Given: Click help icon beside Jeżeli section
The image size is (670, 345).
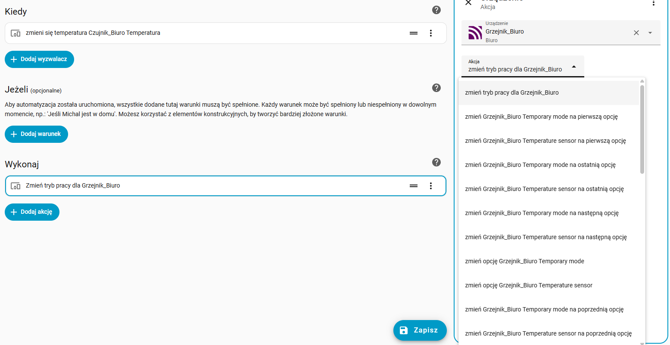Looking at the screenshot, I should [x=436, y=88].
